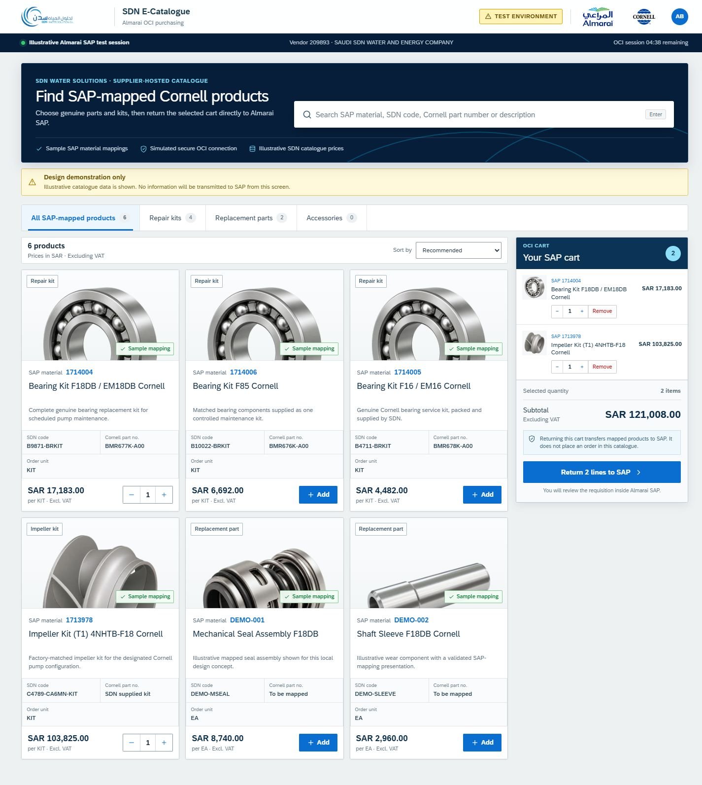Open the Sort by Recommended dropdown
702x785 pixels.
[459, 250]
